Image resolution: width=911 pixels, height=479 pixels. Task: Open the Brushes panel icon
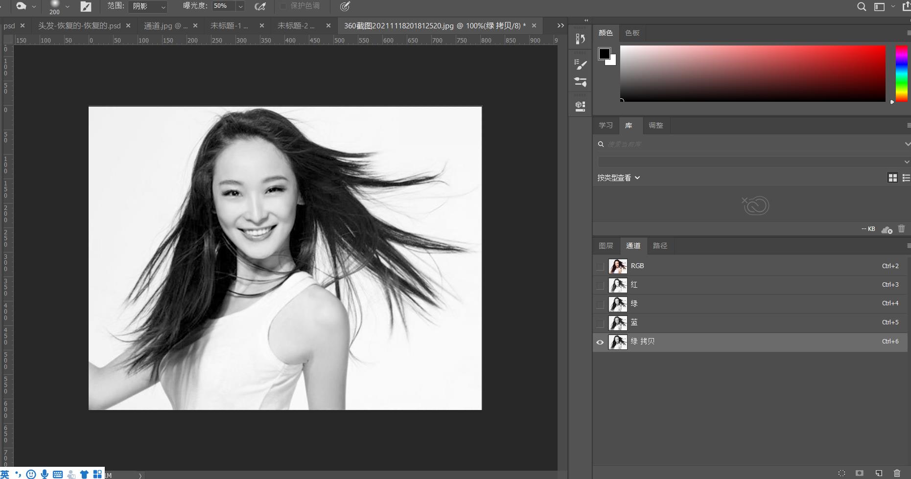tap(580, 82)
